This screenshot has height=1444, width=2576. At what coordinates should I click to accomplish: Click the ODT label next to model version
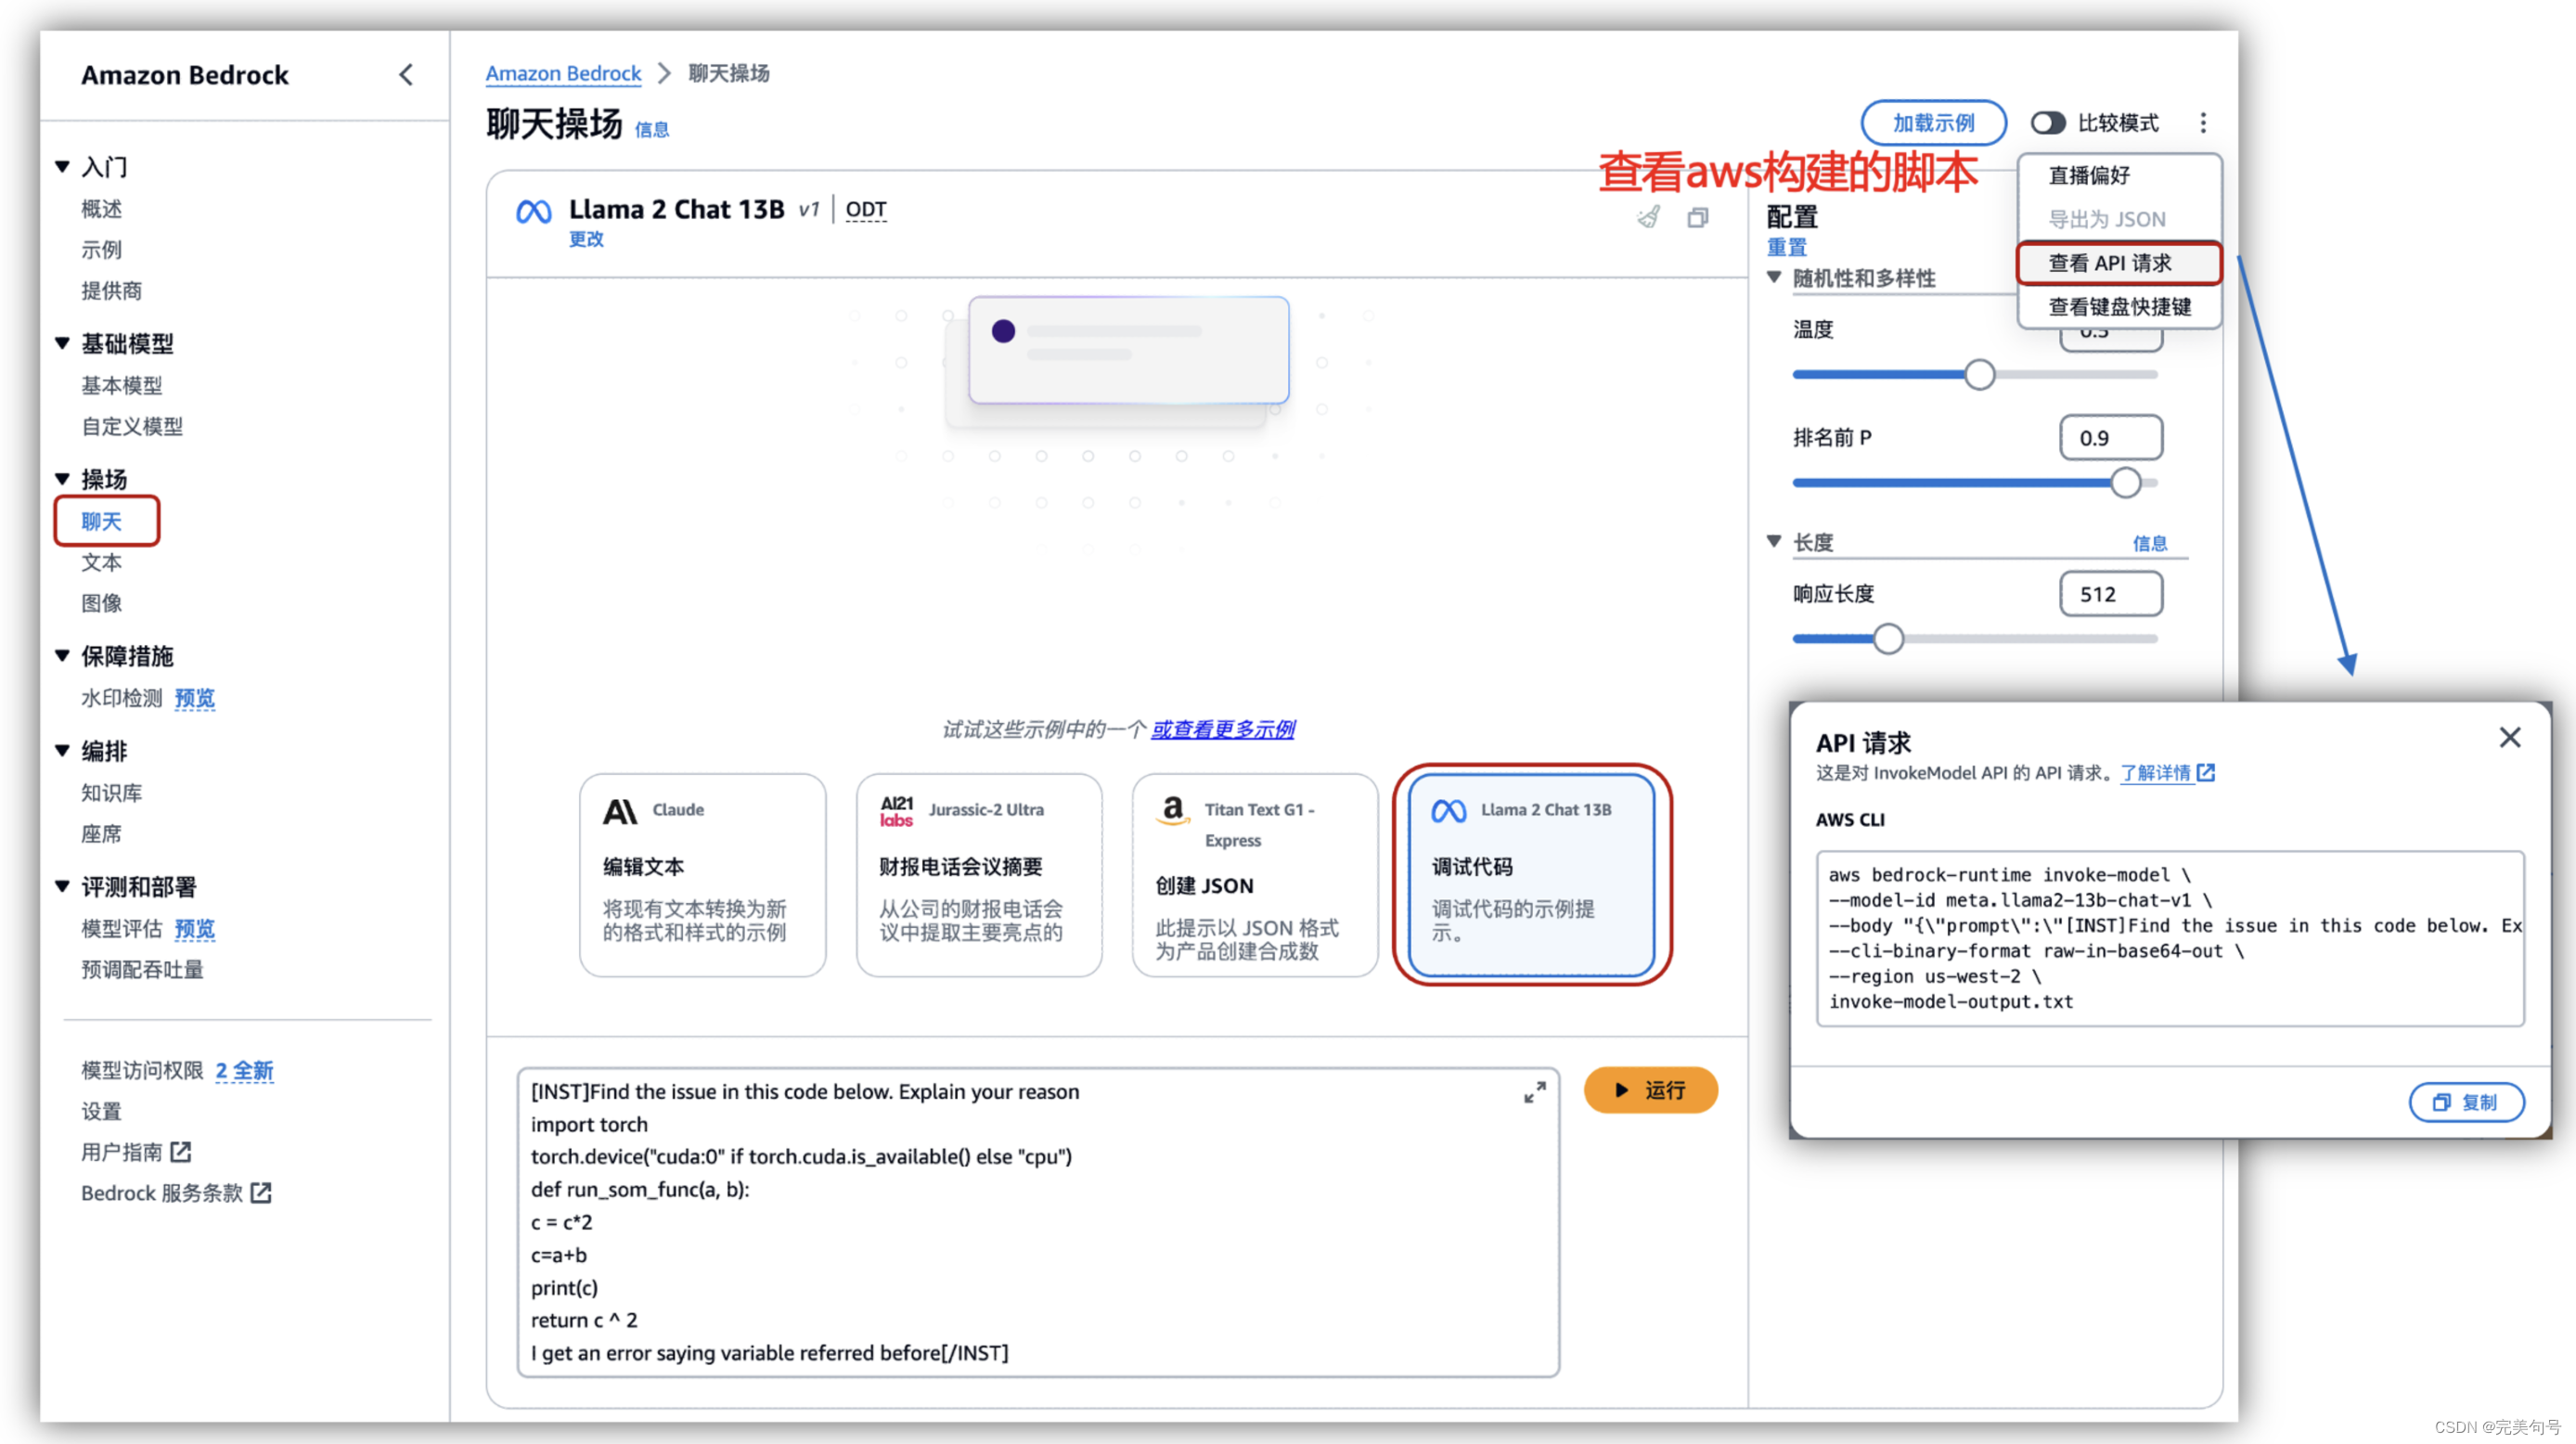coord(866,209)
